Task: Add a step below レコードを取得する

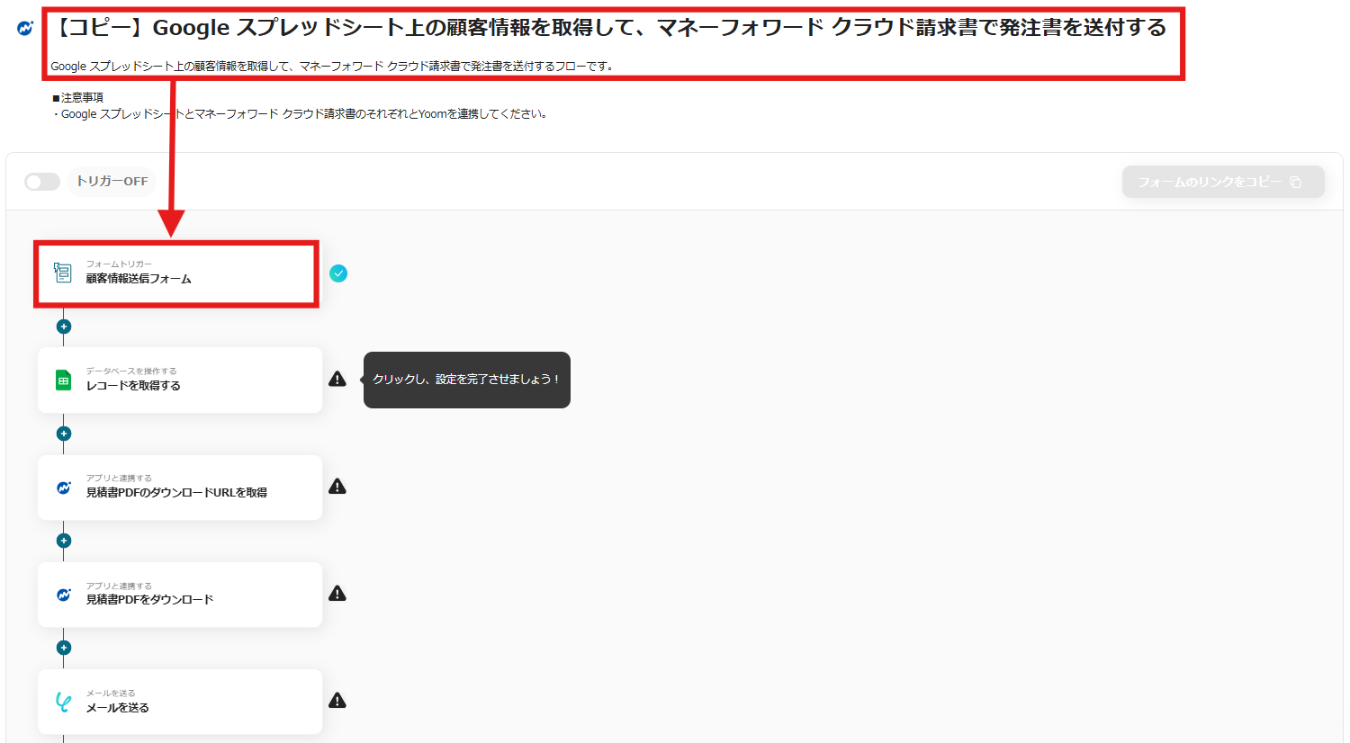Action: point(64,434)
